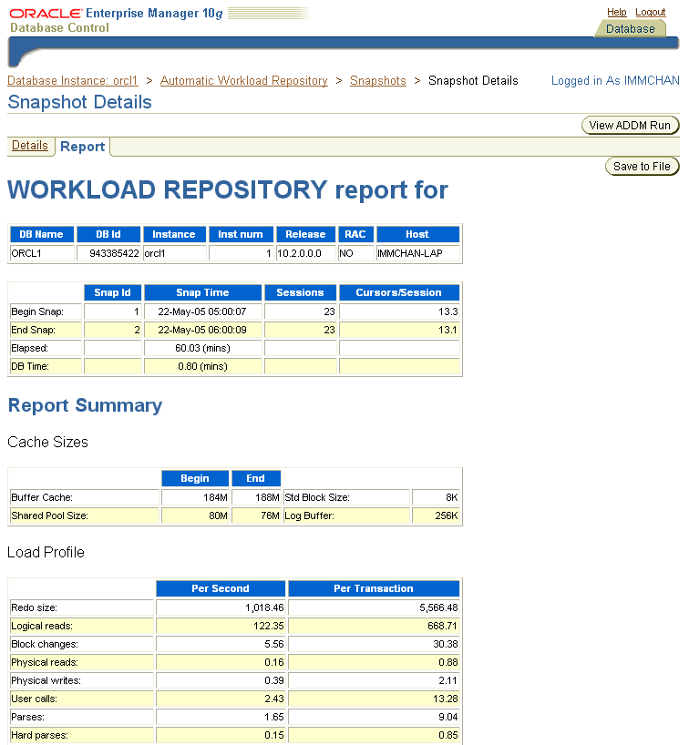Select the Per Transaction column header

pos(374,588)
